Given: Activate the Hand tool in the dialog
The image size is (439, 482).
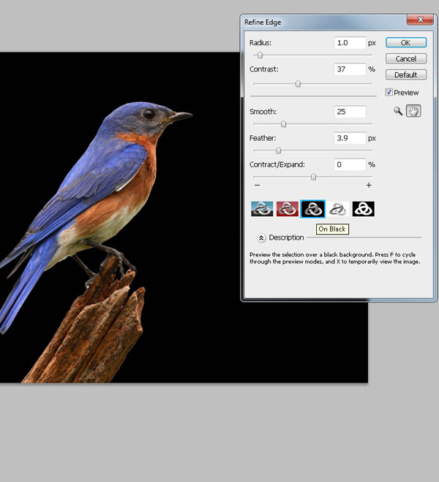Looking at the screenshot, I should pyautogui.click(x=414, y=111).
